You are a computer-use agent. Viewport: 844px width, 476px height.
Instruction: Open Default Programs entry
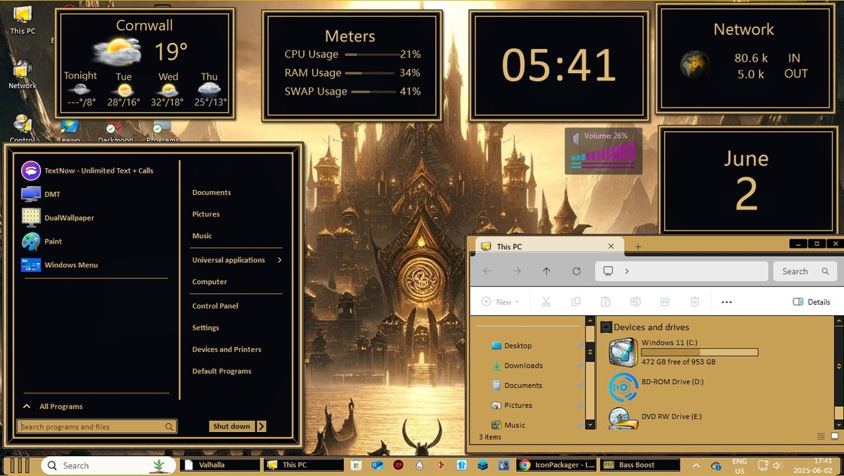[x=222, y=371]
